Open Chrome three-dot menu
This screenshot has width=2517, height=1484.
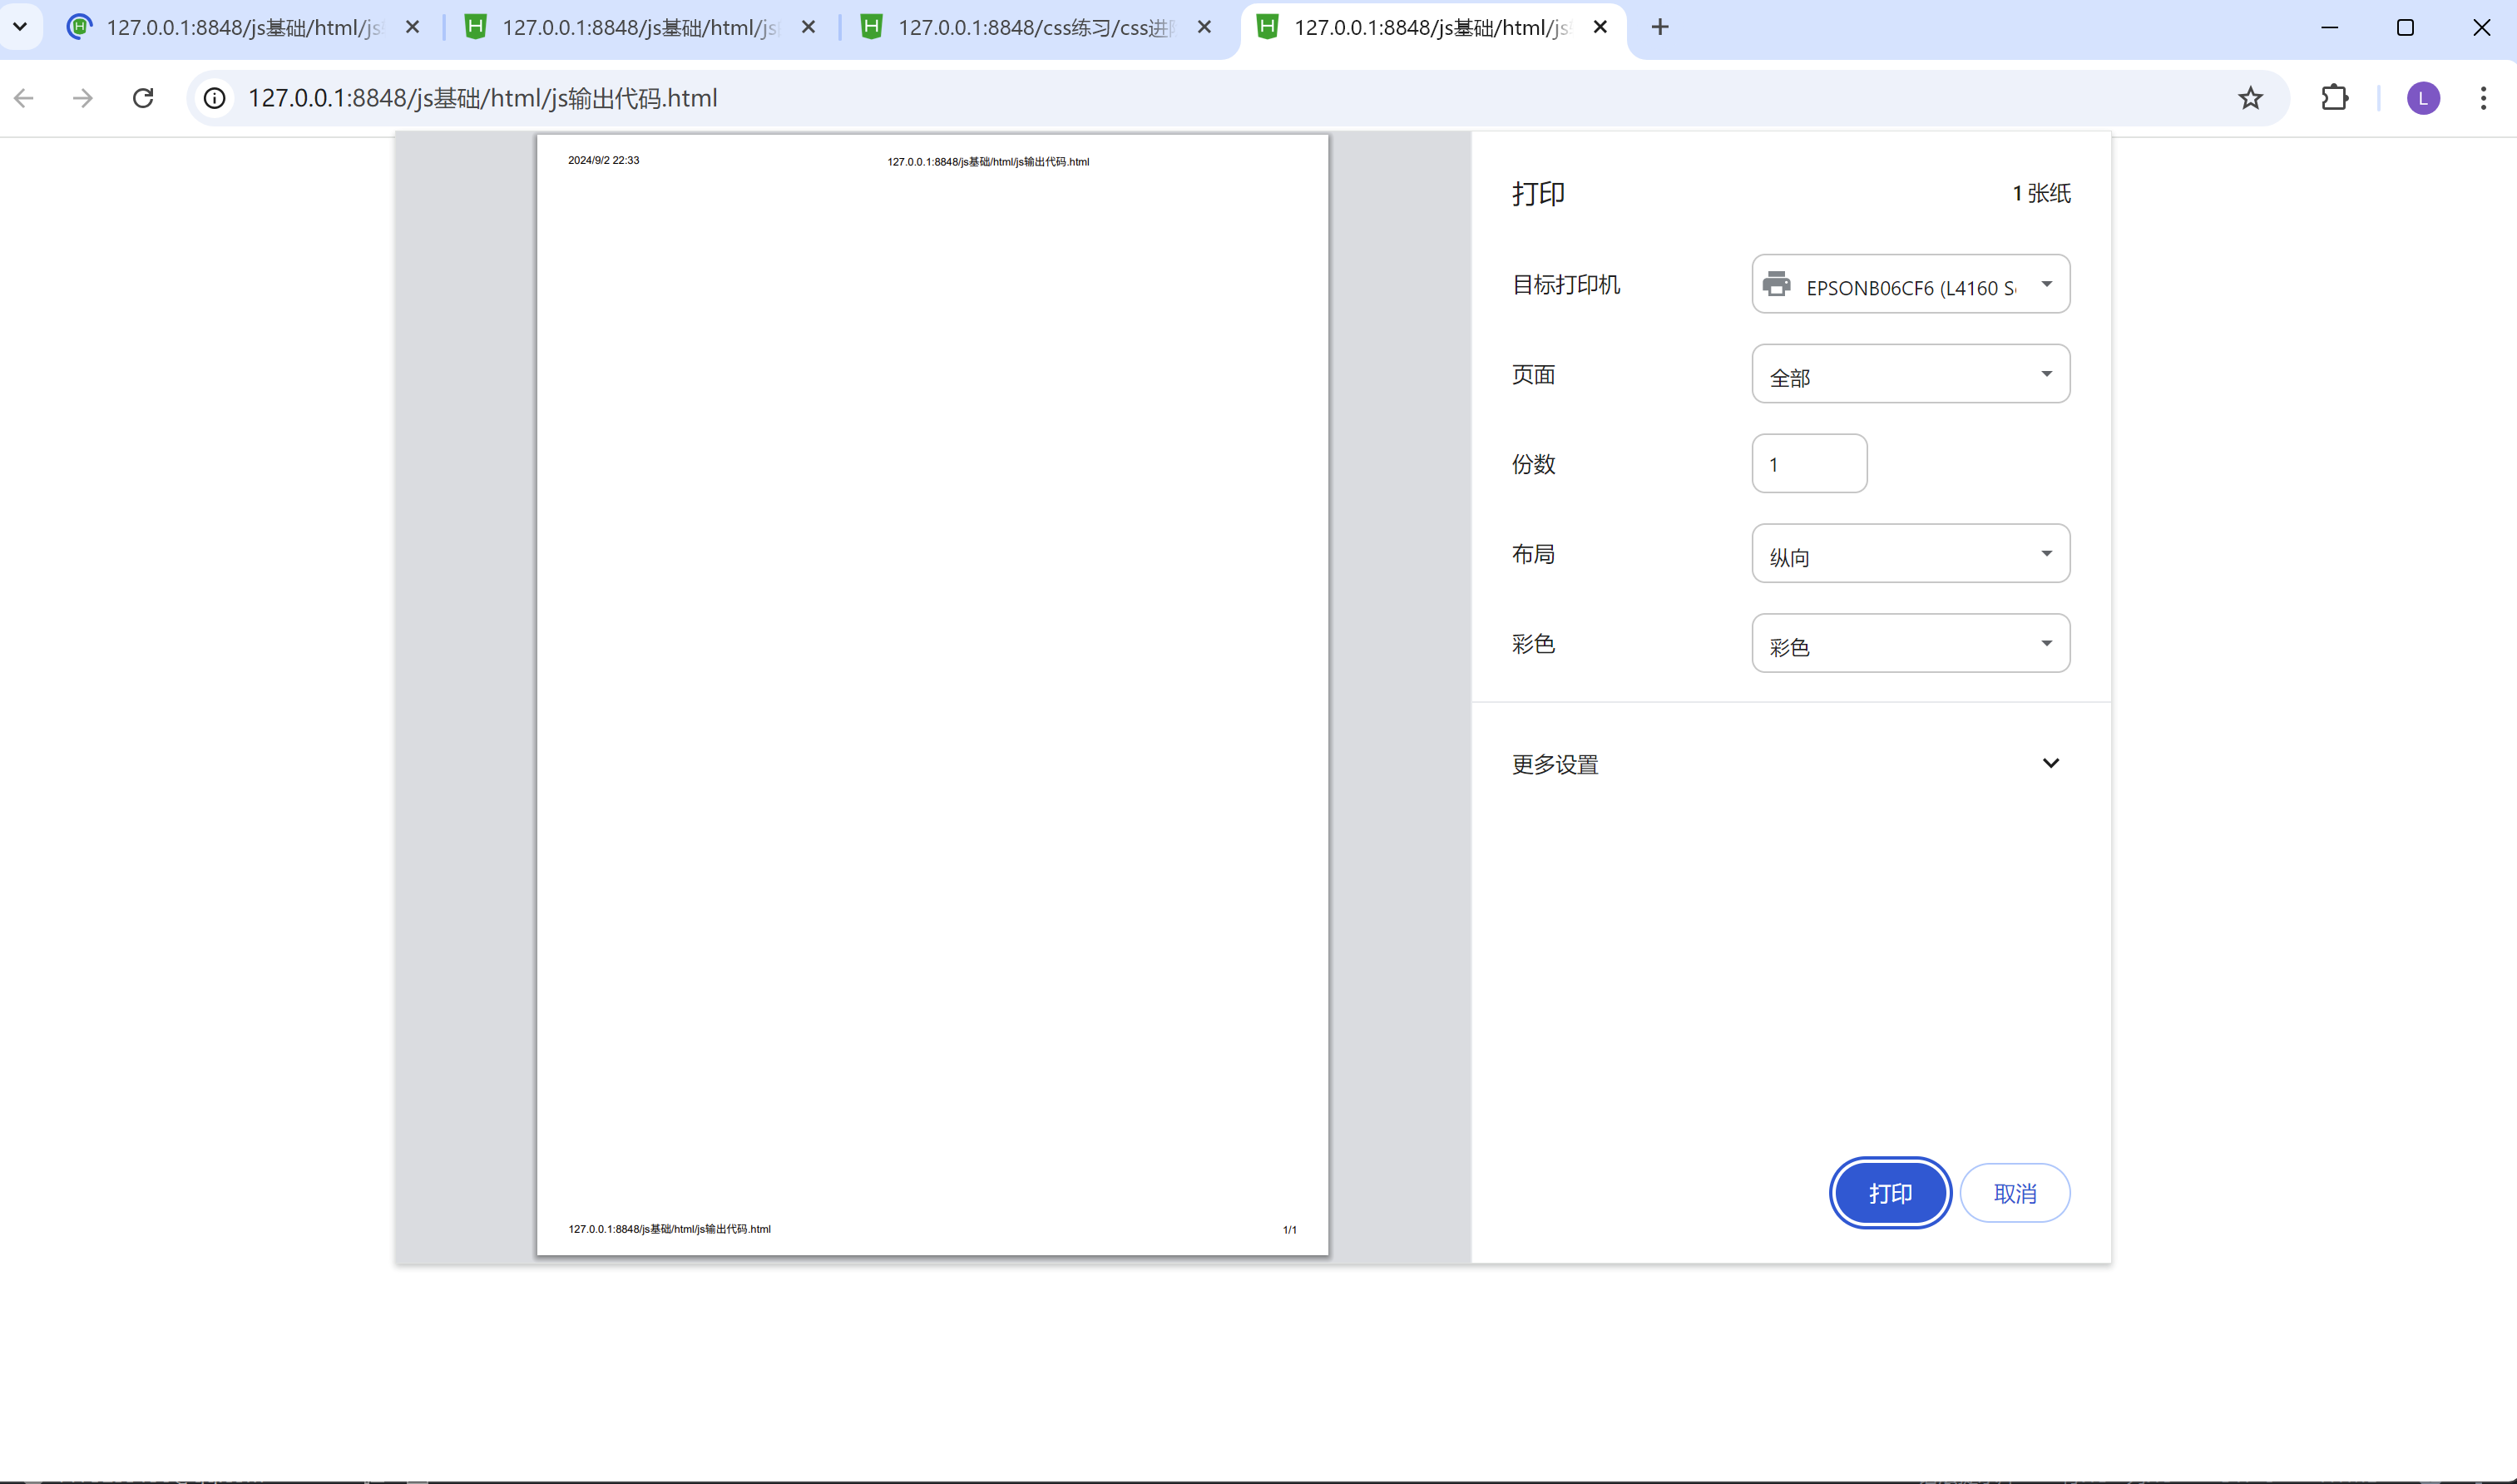(x=2483, y=98)
